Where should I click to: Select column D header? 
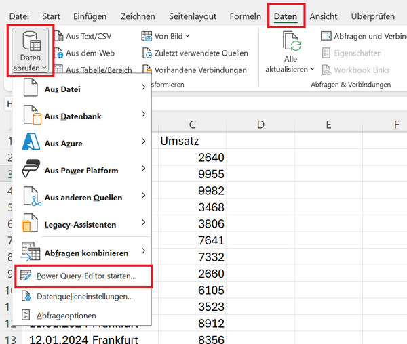pyautogui.click(x=260, y=125)
